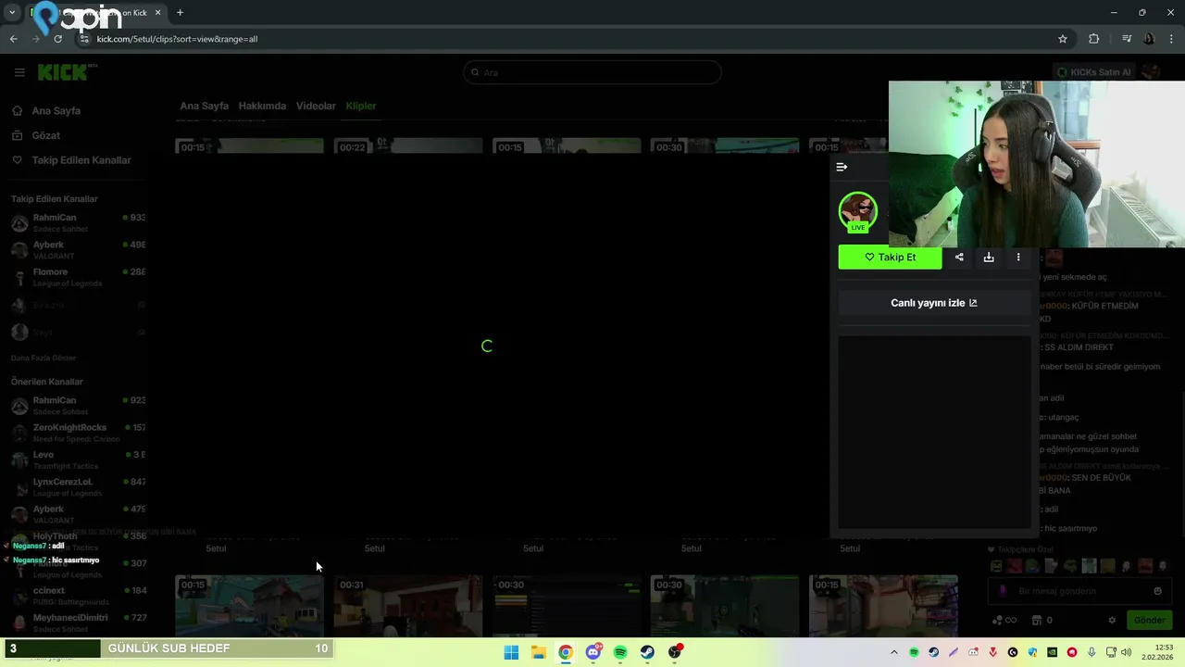
Task: Open Chrome extensions puzzle icon
Action: (x=1094, y=39)
